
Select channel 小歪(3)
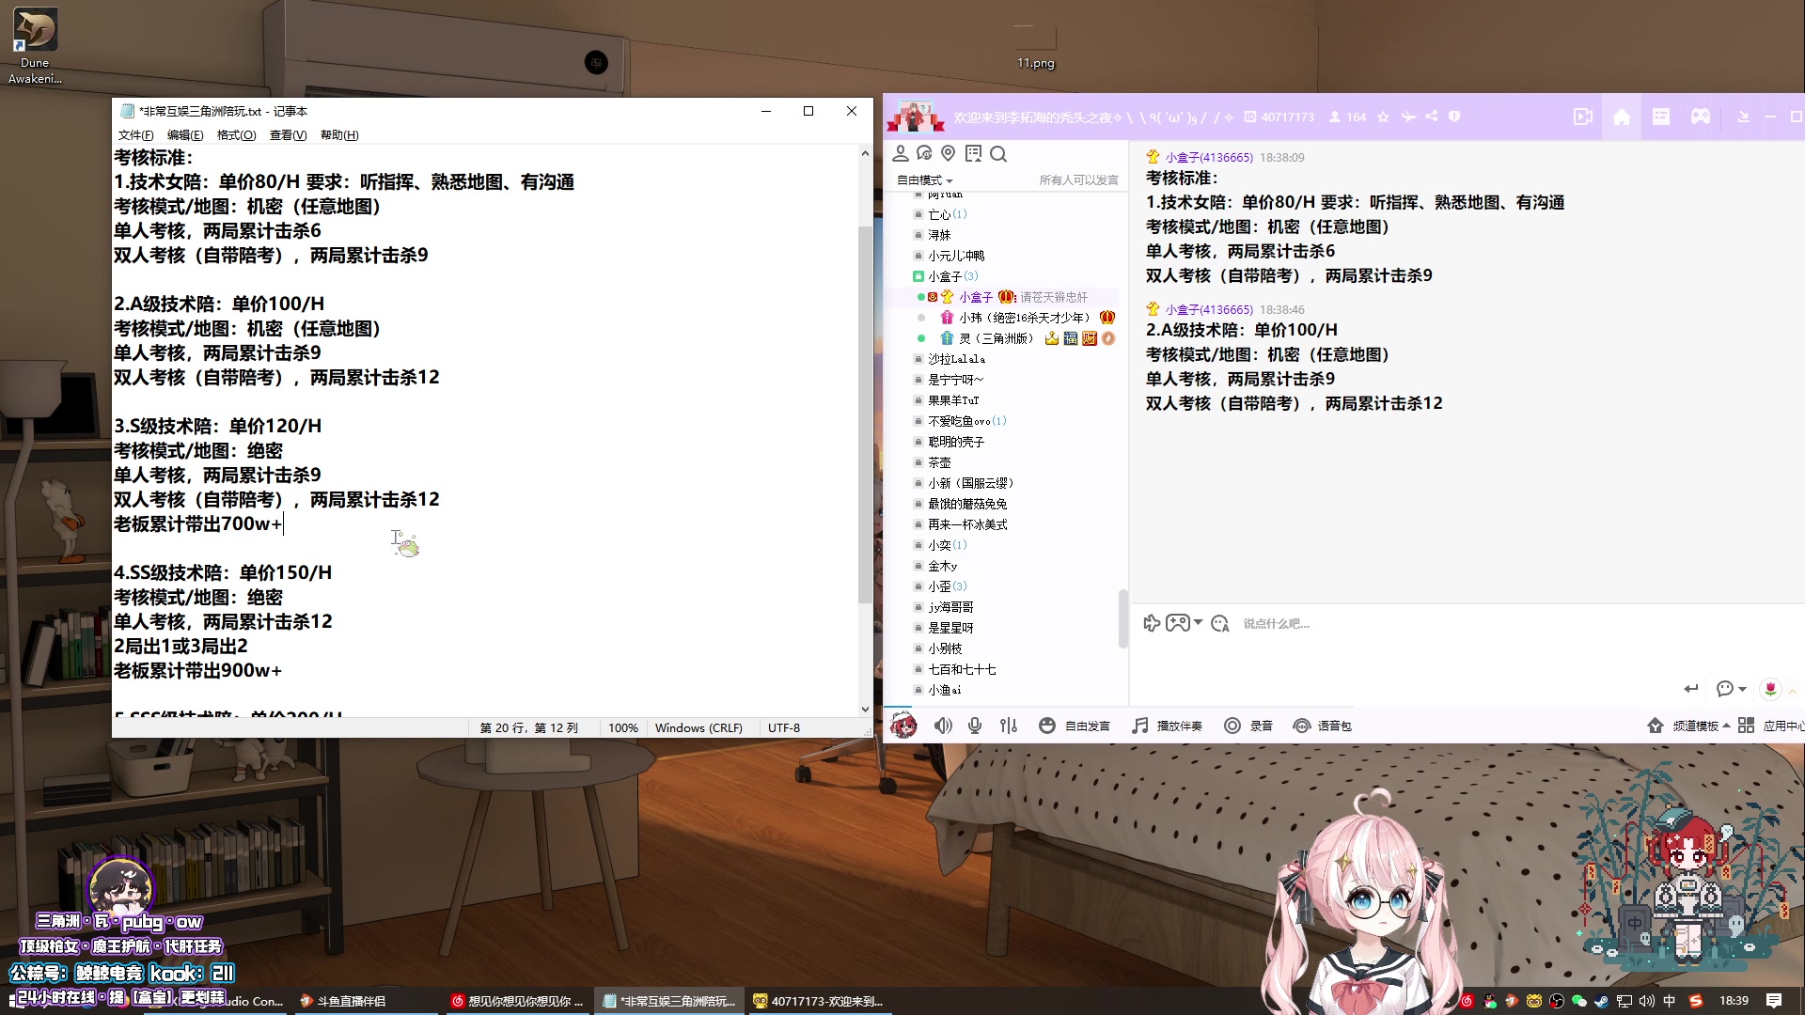[947, 586]
